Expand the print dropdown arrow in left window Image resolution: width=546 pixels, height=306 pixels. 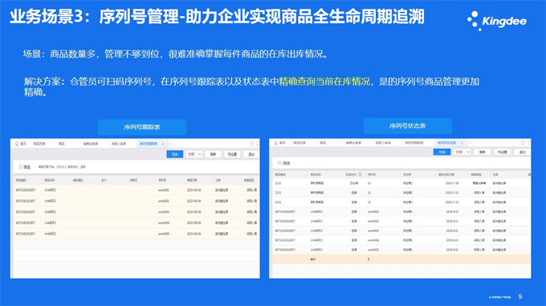[199, 155]
